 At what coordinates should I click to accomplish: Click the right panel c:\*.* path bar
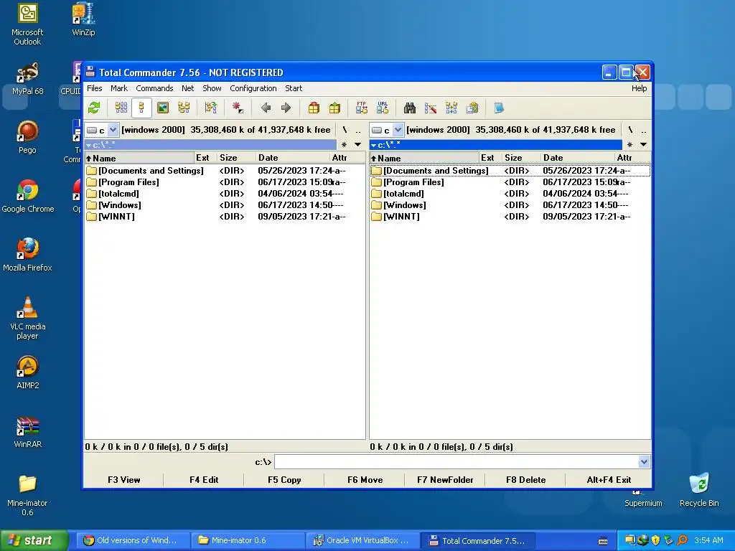pyautogui.click(x=495, y=145)
